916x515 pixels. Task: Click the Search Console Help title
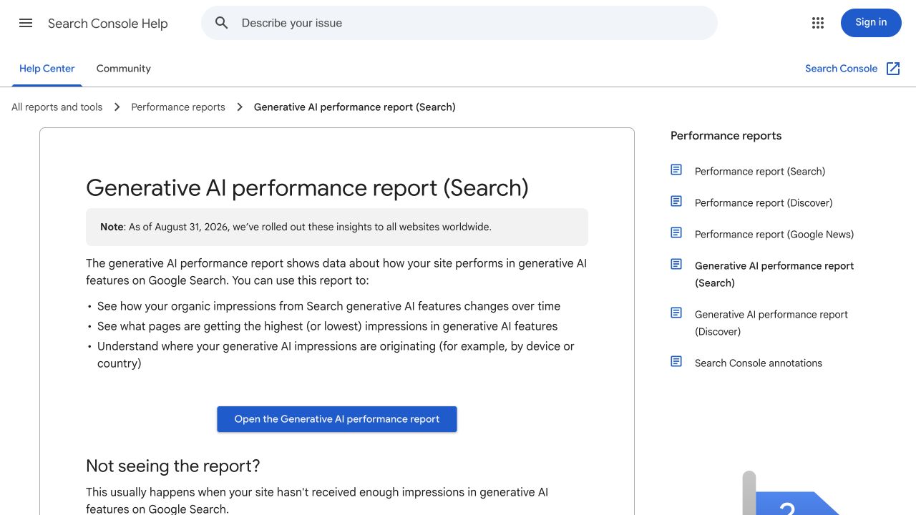coord(108,24)
